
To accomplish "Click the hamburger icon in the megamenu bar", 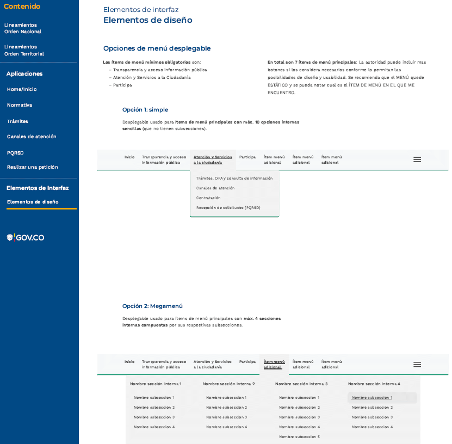I will (417, 365).
